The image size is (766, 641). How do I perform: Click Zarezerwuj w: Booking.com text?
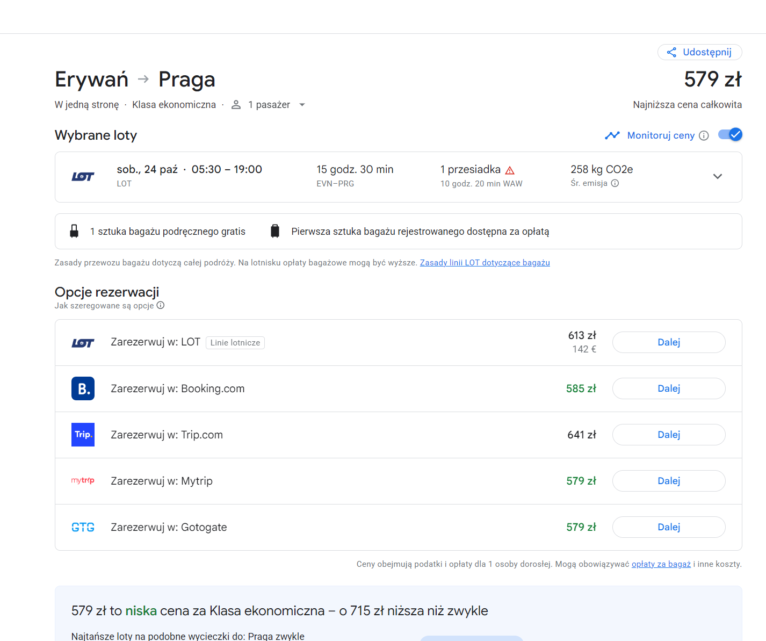coord(178,388)
